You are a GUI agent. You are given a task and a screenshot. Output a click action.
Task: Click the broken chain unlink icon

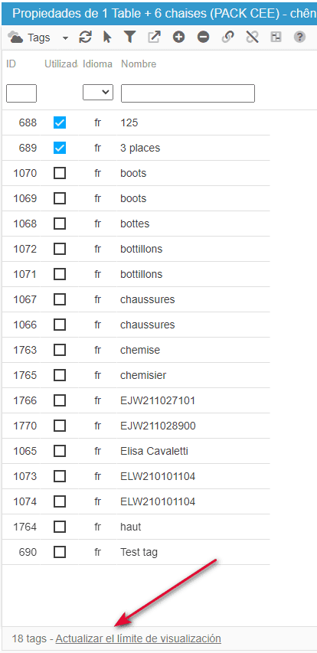[252, 38]
